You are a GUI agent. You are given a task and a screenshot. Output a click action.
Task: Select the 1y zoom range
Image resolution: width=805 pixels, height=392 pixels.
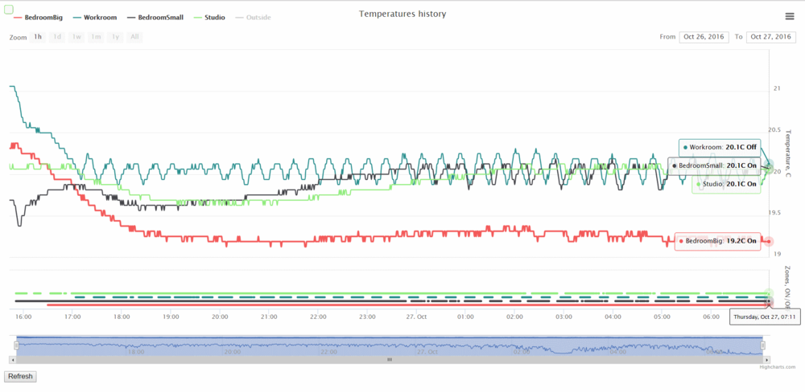click(115, 37)
